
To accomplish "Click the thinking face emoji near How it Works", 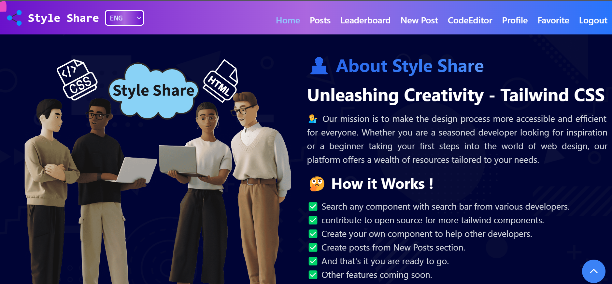I will pos(317,184).
